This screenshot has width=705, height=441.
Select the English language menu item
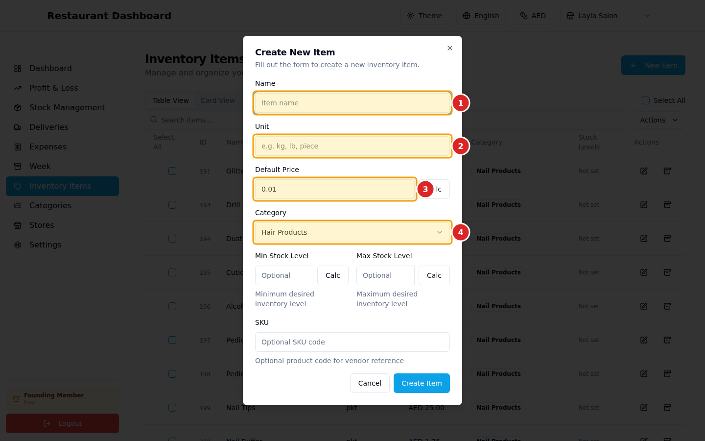(x=481, y=15)
